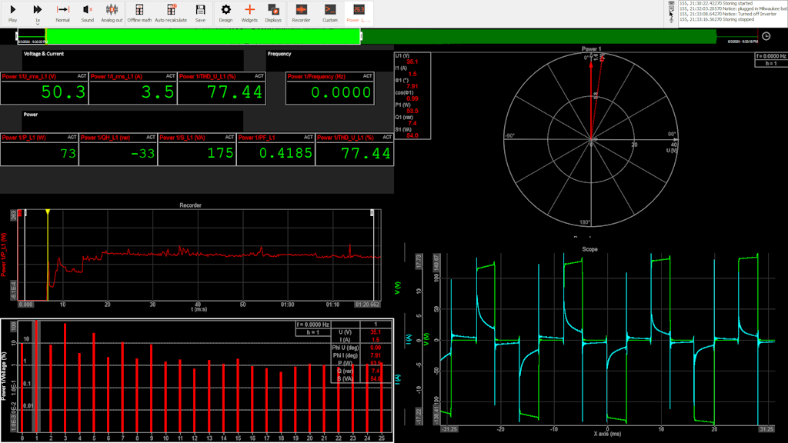788x443 pixels.
Task: Click the QH_L1 value -33
Action: (142, 153)
